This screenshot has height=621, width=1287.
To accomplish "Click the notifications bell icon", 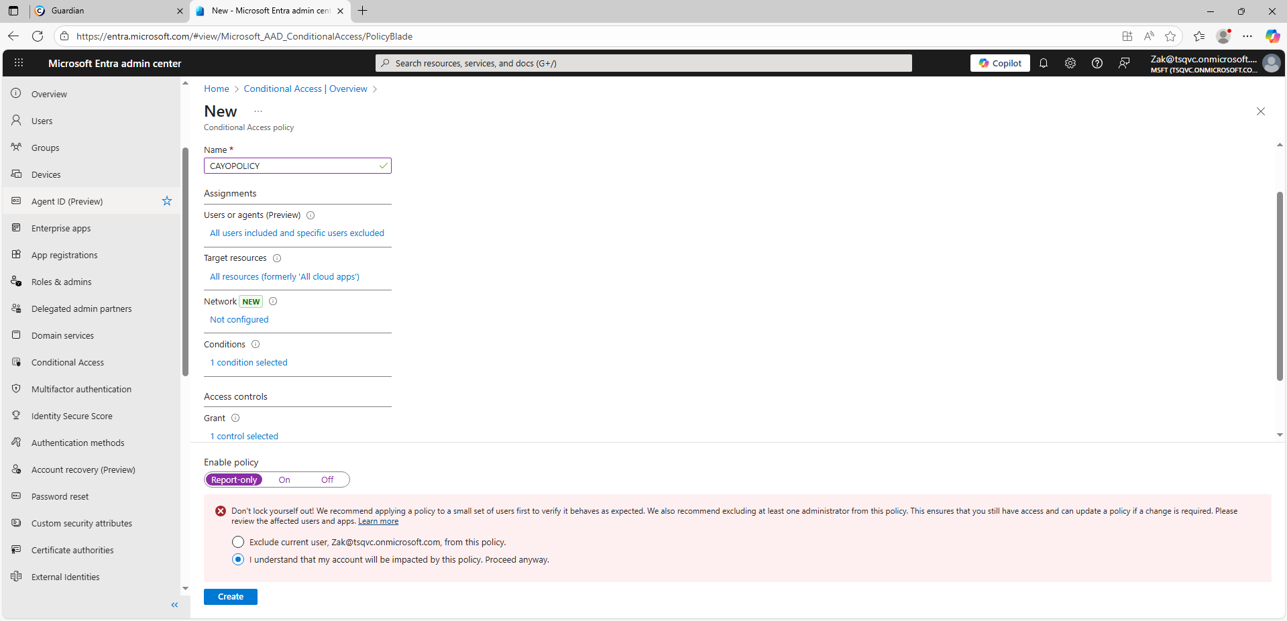I will coord(1044,63).
